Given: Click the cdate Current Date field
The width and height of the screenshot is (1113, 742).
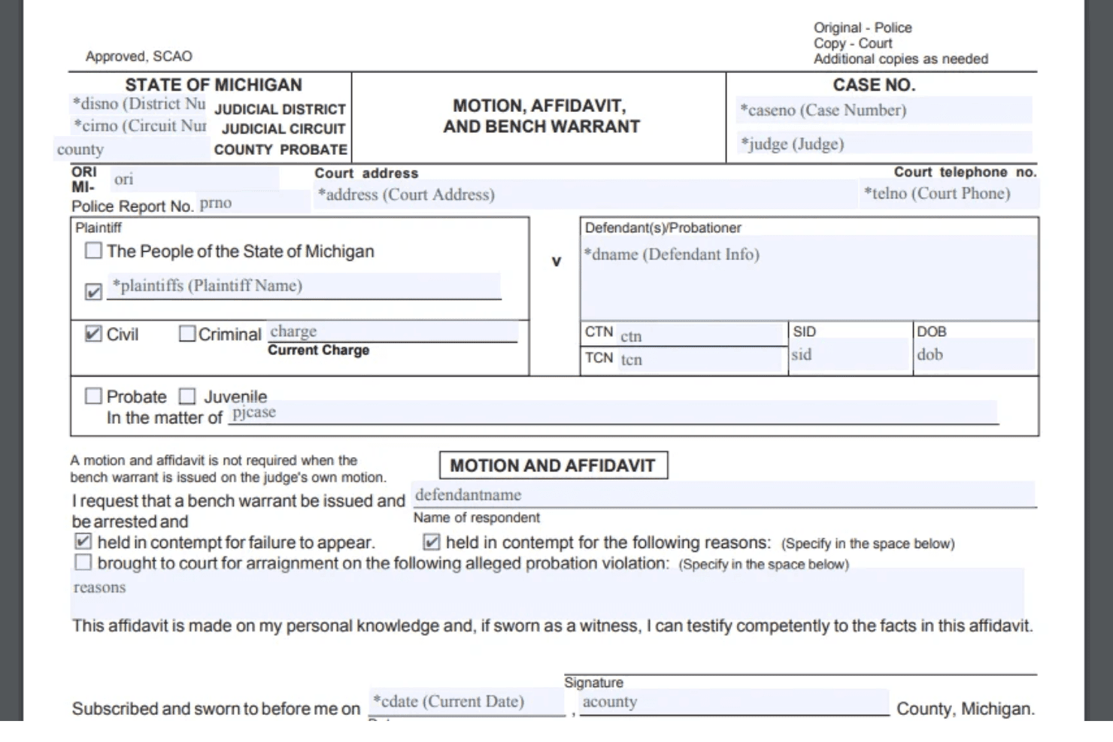Looking at the screenshot, I should [x=466, y=701].
